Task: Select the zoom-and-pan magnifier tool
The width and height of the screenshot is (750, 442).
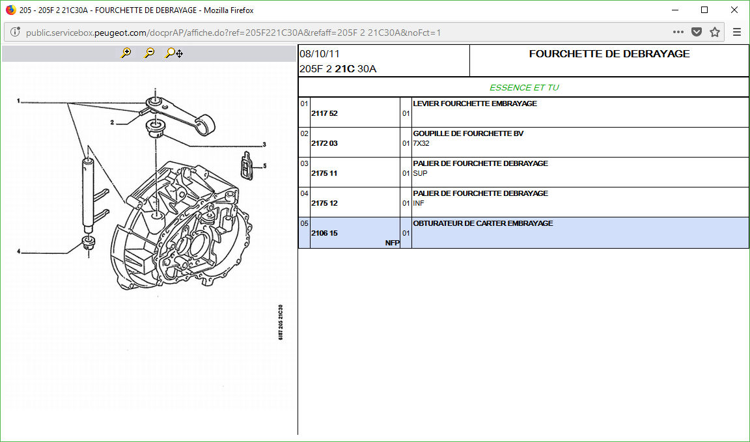Action: coord(174,53)
